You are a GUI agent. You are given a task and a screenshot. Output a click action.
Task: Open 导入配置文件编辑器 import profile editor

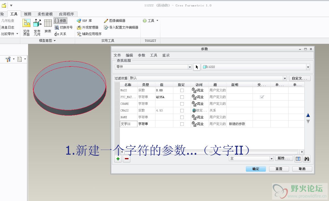(121, 27)
